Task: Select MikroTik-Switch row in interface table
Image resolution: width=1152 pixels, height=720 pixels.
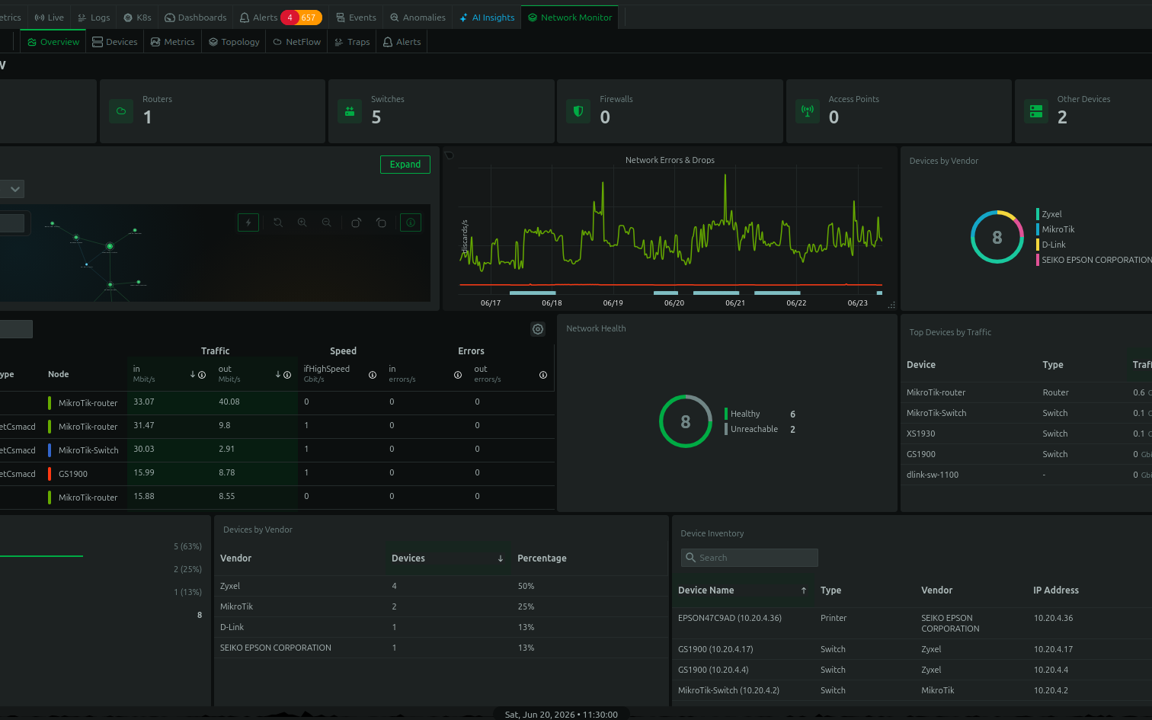Action: click(277, 450)
